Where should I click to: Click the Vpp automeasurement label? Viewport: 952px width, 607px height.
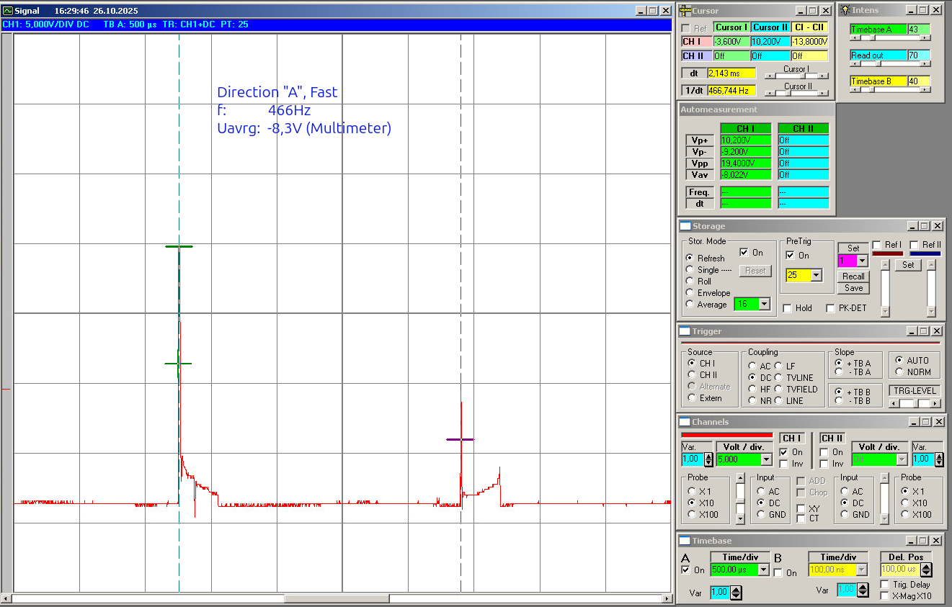[699, 163]
